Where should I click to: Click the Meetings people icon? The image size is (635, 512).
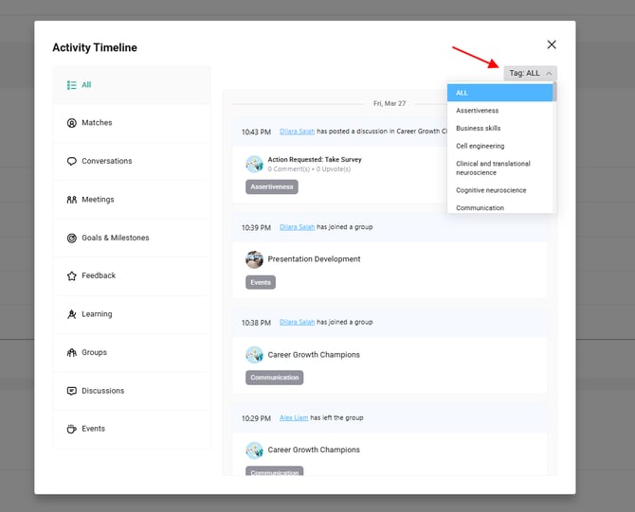point(71,200)
